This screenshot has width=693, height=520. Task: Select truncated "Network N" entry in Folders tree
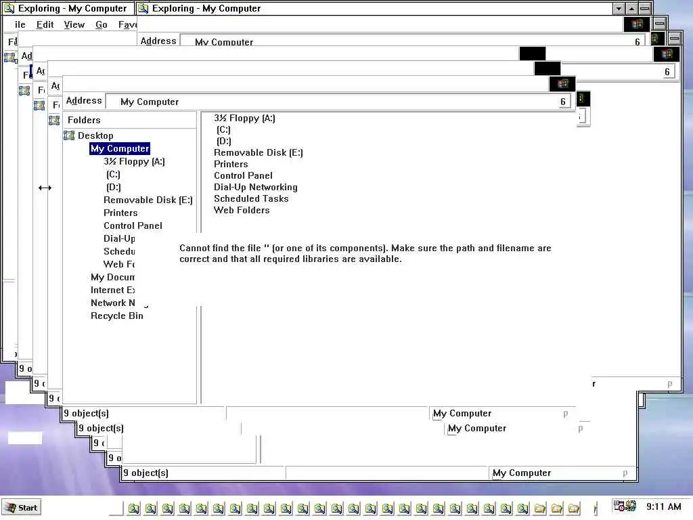(112, 303)
